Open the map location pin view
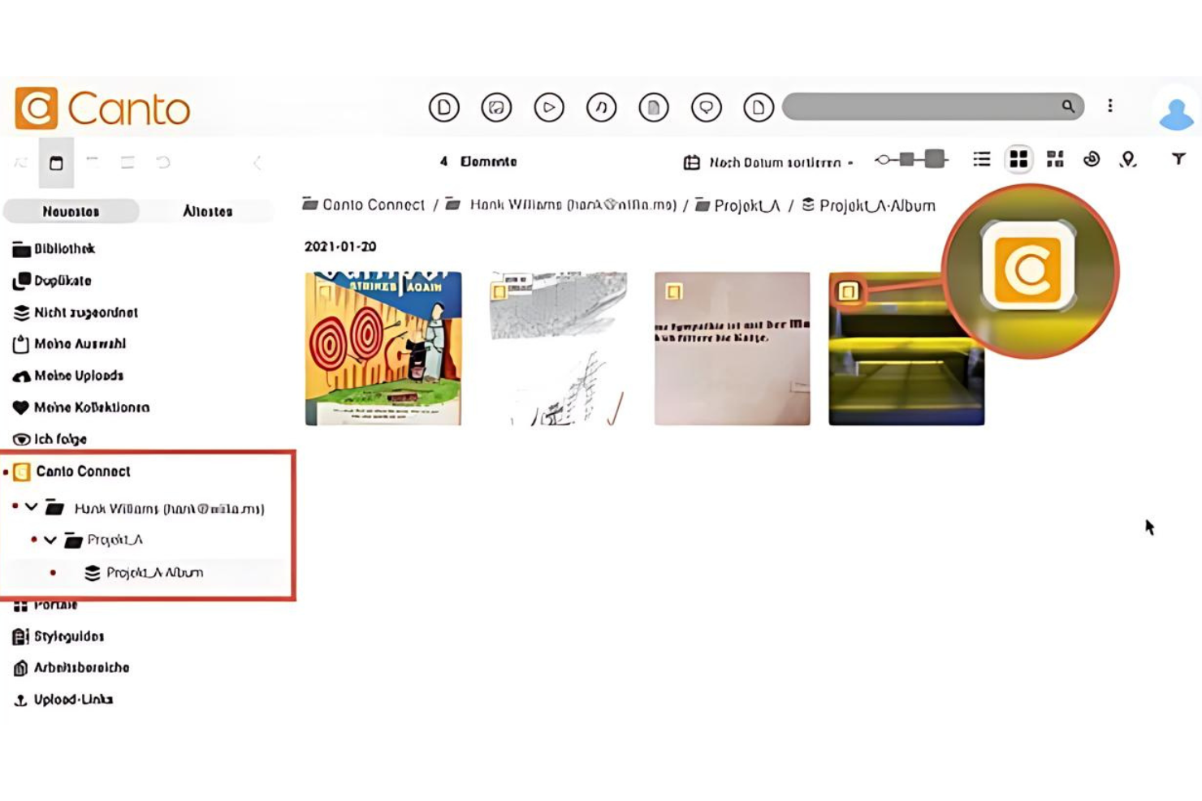The height and width of the screenshot is (801, 1202). pyautogui.click(x=1127, y=160)
